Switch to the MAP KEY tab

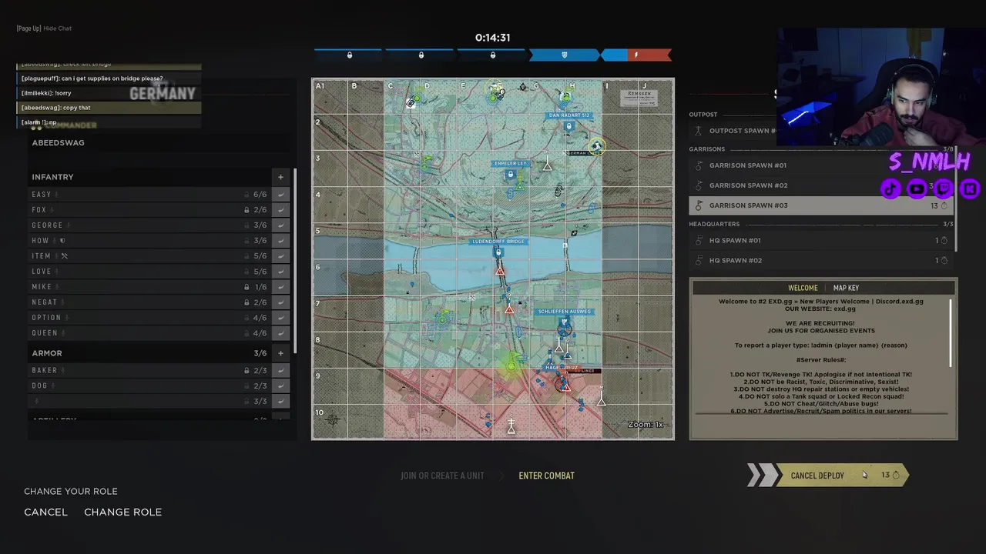pyautogui.click(x=846, y=288)
